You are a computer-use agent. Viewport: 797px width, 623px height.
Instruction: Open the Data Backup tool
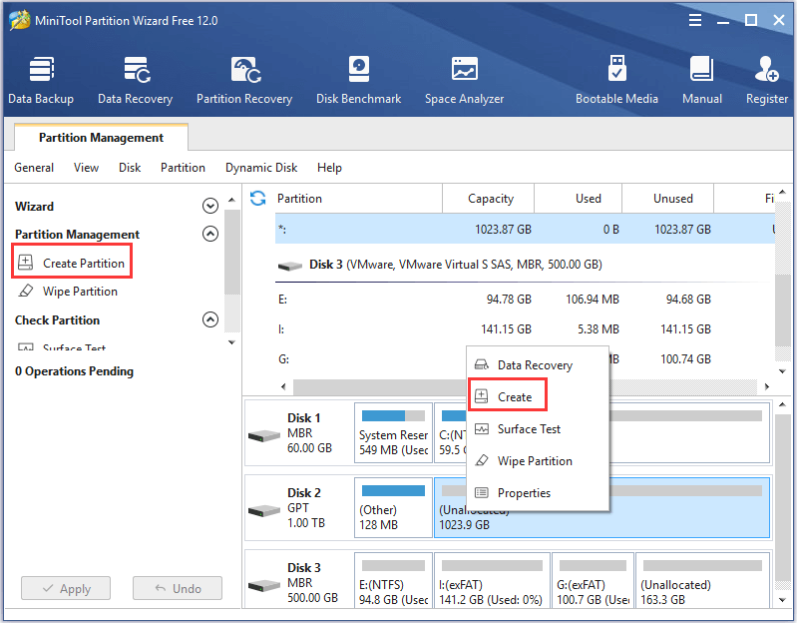click(41, 80)
